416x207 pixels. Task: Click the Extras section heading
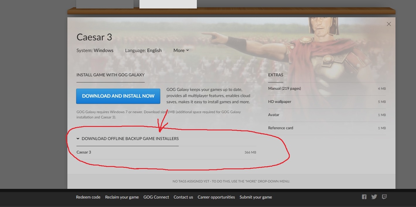tap(276, 75)
